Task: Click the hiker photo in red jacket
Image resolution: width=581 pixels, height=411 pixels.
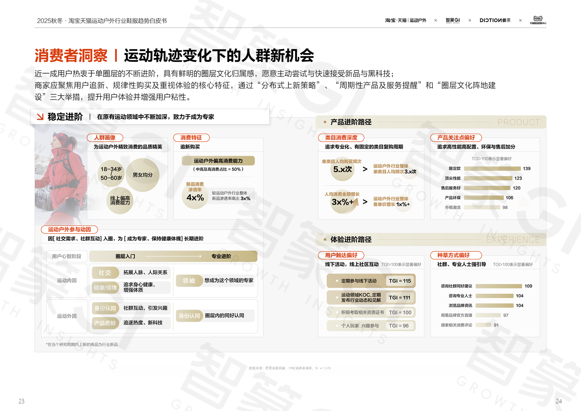Action: (x=60, y=176)
